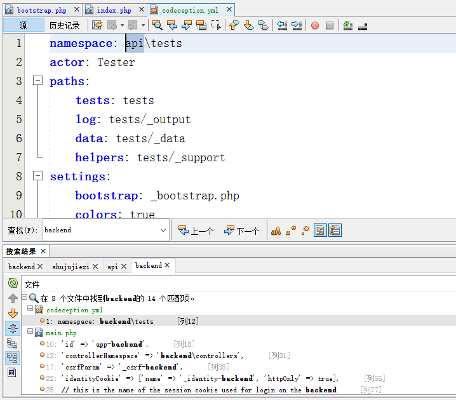Image resolution: width=456 pixels, height=400 pixels.
Task: Close the api search results tab
Action: pyautogui.click(x=124, y=267)
